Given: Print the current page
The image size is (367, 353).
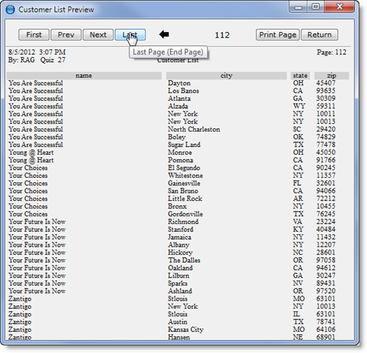Looking at the screenshot, I should tap(278, 35).
